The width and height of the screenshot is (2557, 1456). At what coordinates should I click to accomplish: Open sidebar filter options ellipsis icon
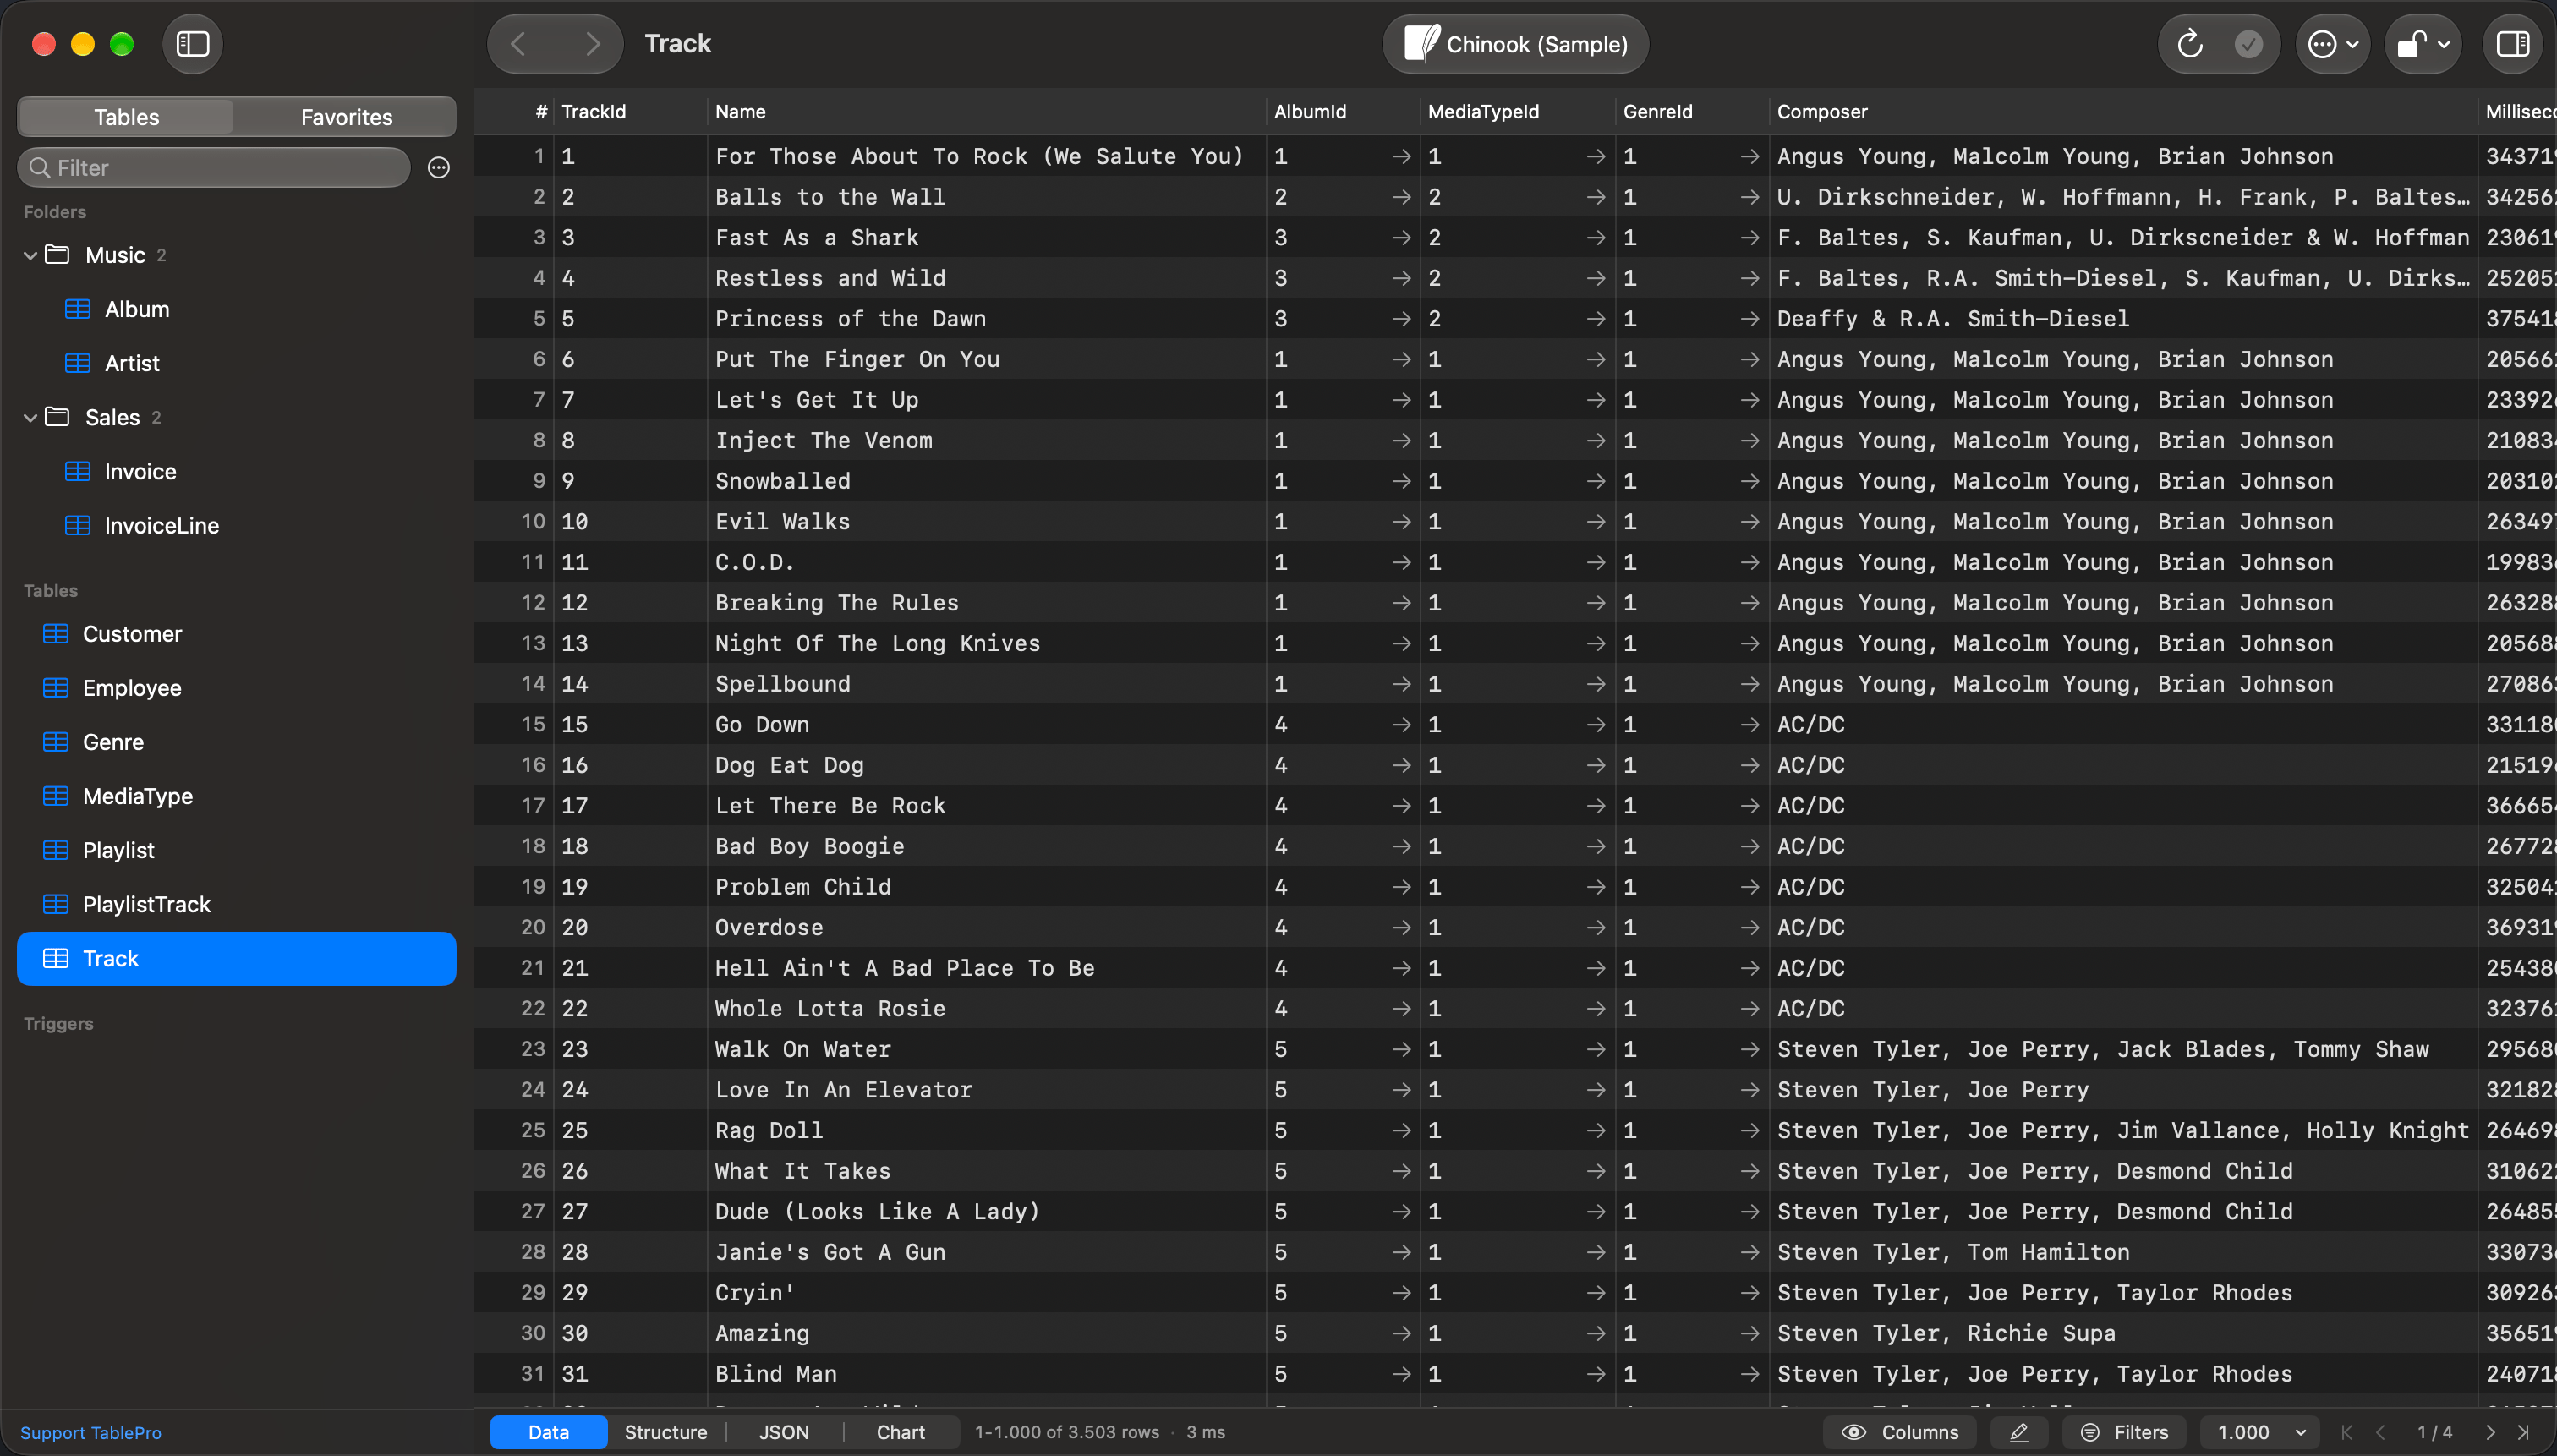click(438, 168)
